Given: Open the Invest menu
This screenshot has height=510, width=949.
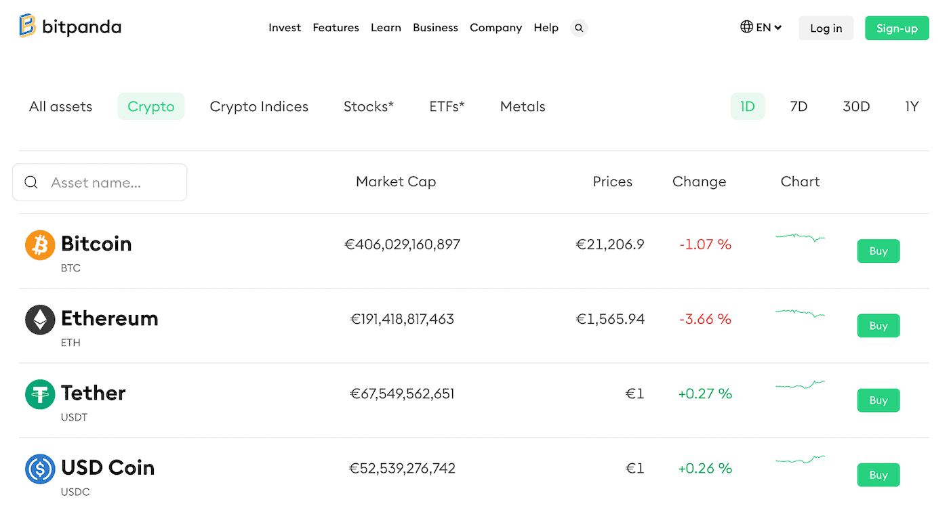Looking at the screenshot, I should [285, 28].
